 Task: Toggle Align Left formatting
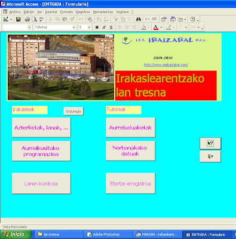click(x=119, y=27)
